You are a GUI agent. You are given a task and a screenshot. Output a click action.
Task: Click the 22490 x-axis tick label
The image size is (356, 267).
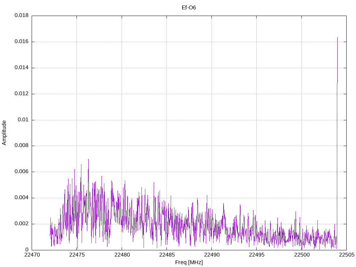coord(211,255)
